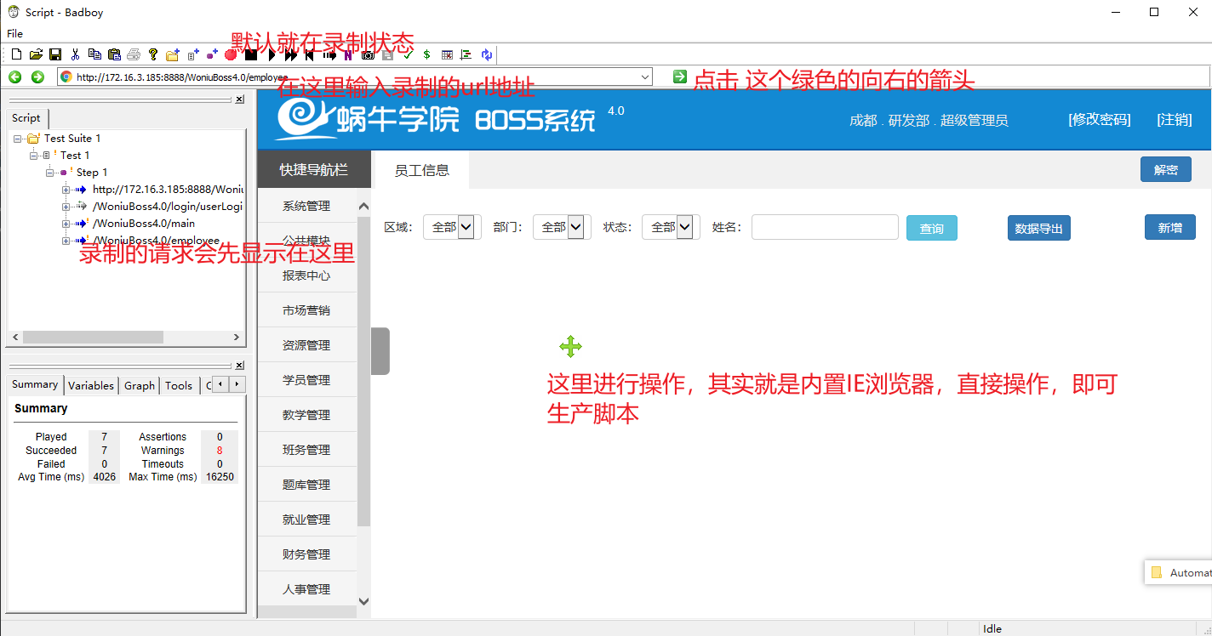Save the script with floppy icon
The image size is (1212, 636).
click(x=55, y=54)
